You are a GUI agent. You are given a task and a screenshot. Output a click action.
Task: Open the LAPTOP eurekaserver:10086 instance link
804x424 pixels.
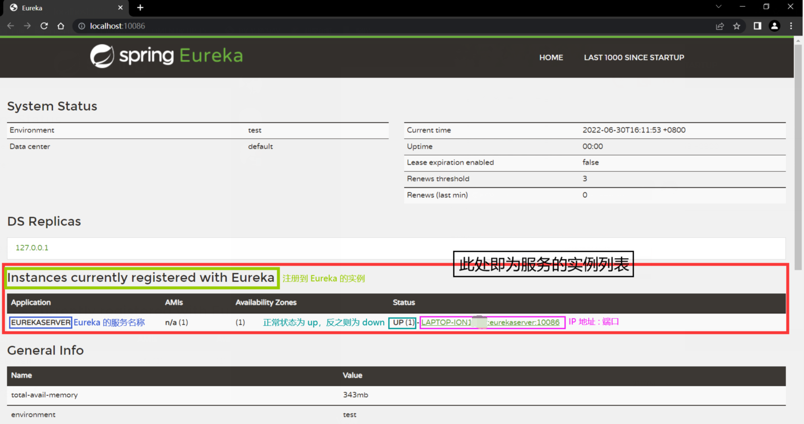(x=490, y=322)
